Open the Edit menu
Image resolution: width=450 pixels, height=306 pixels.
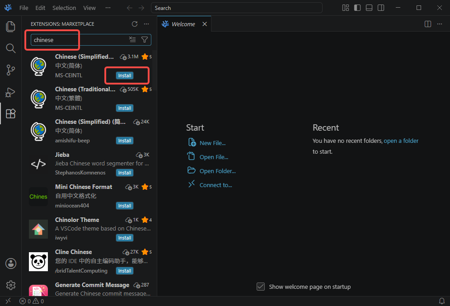(x=40, y=8)
